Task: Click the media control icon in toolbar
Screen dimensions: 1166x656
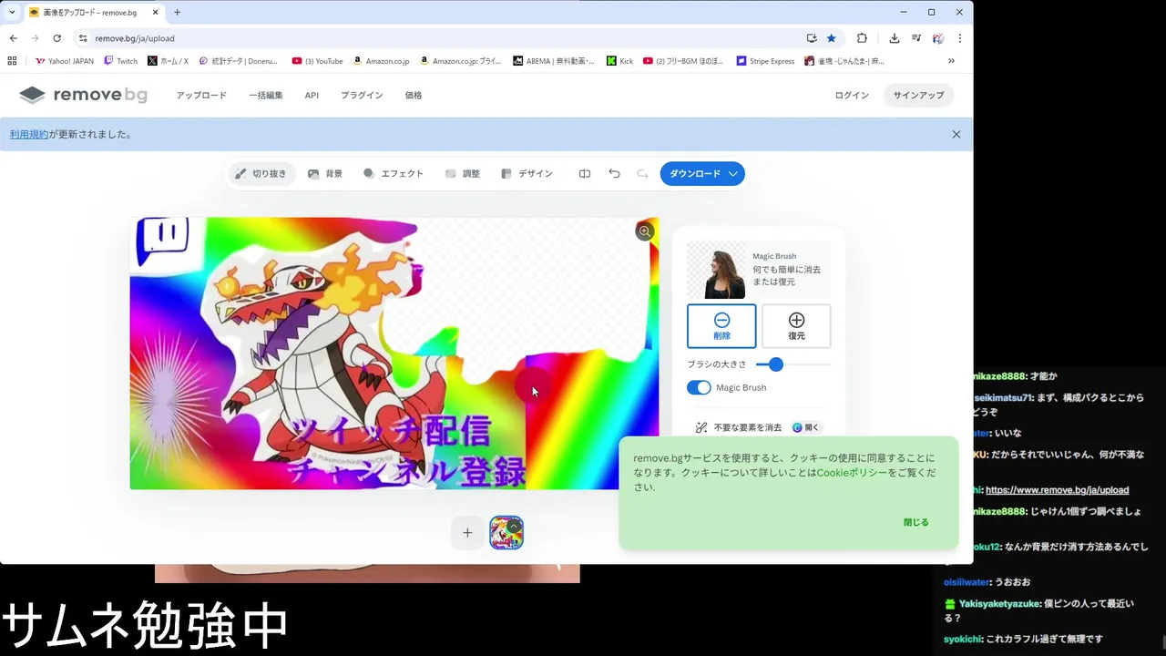Action: 916,38
